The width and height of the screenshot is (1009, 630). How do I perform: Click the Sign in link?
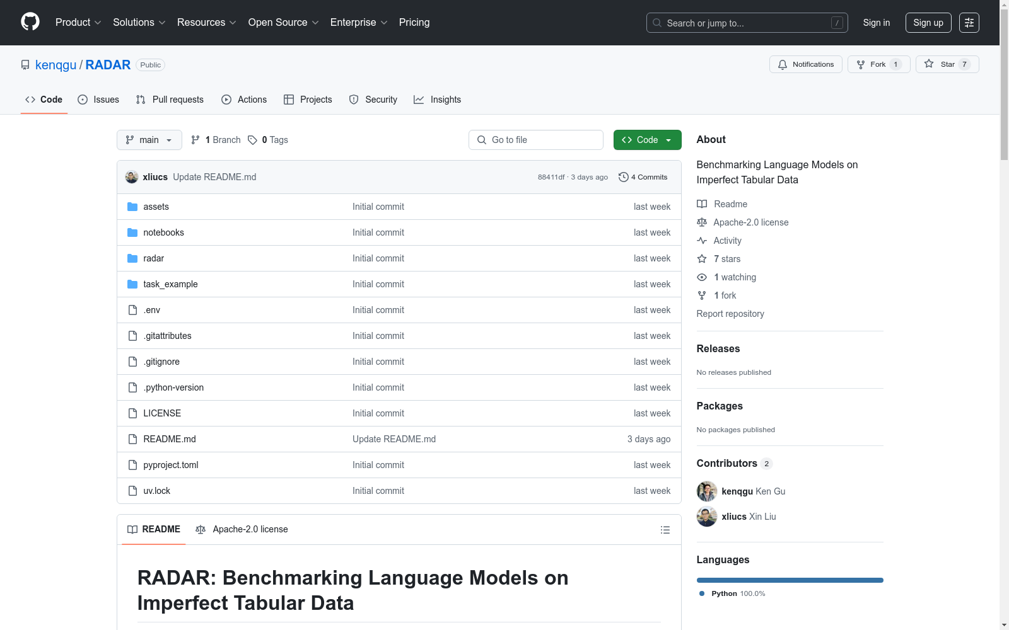click(x=877, y=23)
